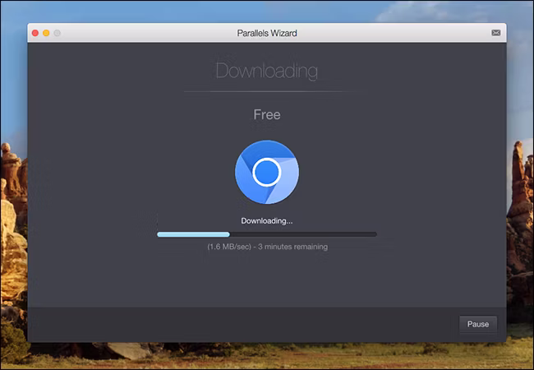Close the Parallels Wizard window

[35, 33]
